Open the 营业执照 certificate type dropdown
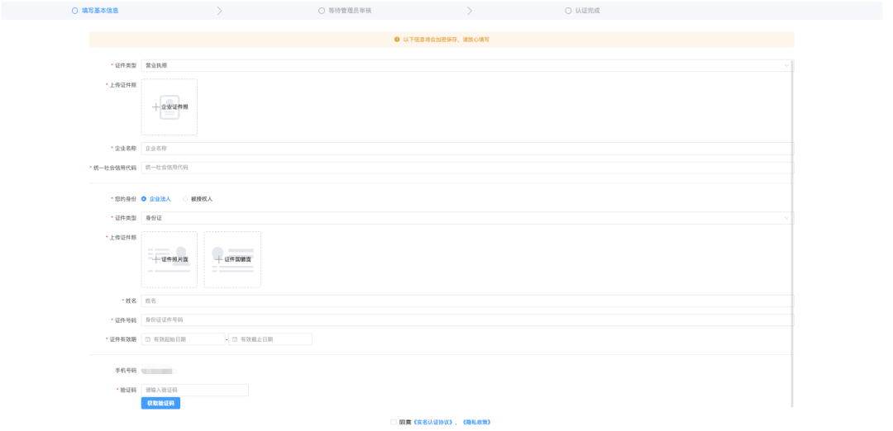This screenshot has width=893, height=431. coord(467,65)
